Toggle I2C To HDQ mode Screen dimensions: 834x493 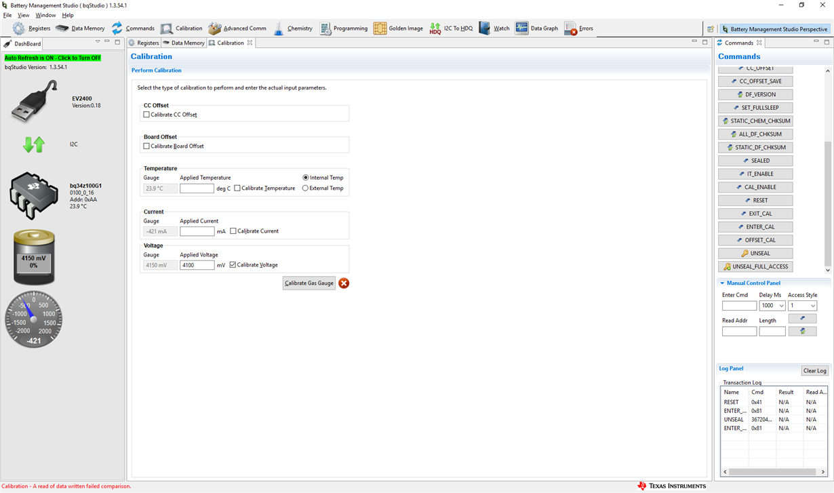[x=452, y=28]
